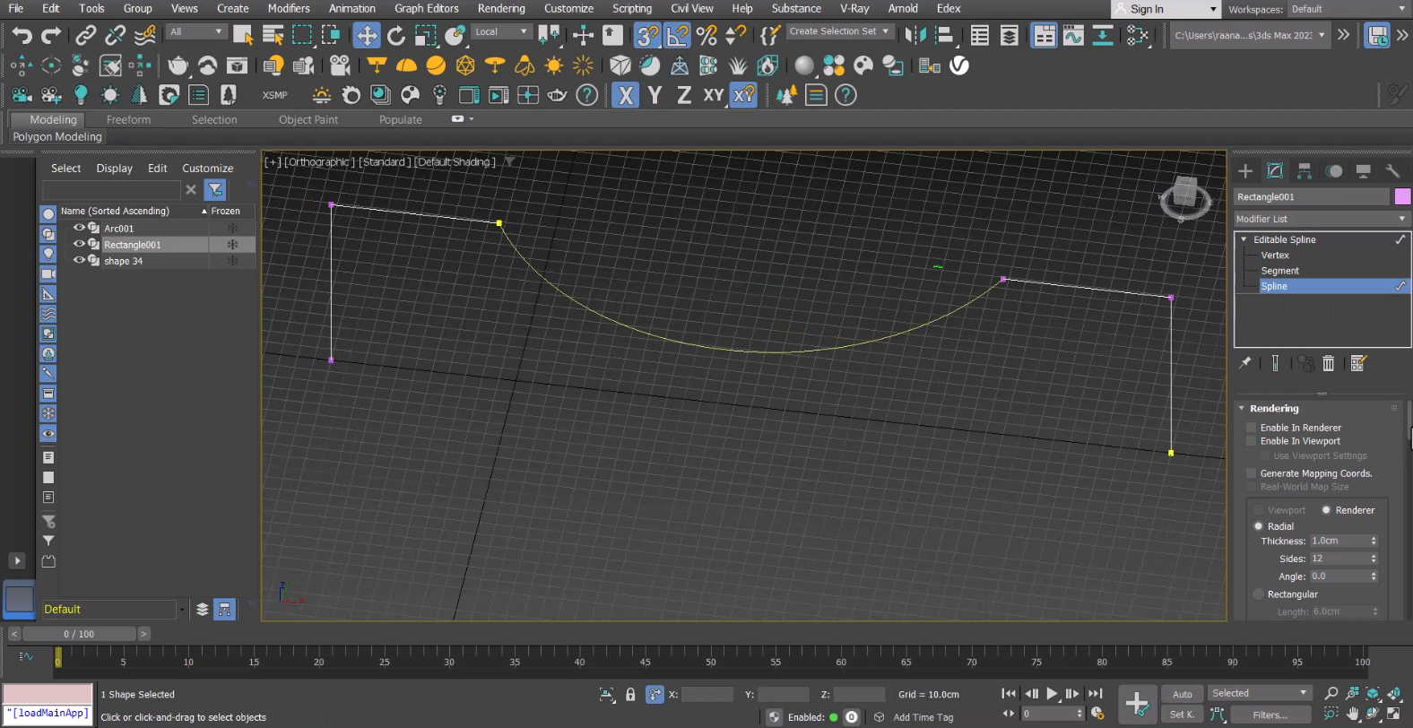This screenshot has height=728, width=1413.
Task: Click the Remove modifier trash icon
Action: point(1329,363)
